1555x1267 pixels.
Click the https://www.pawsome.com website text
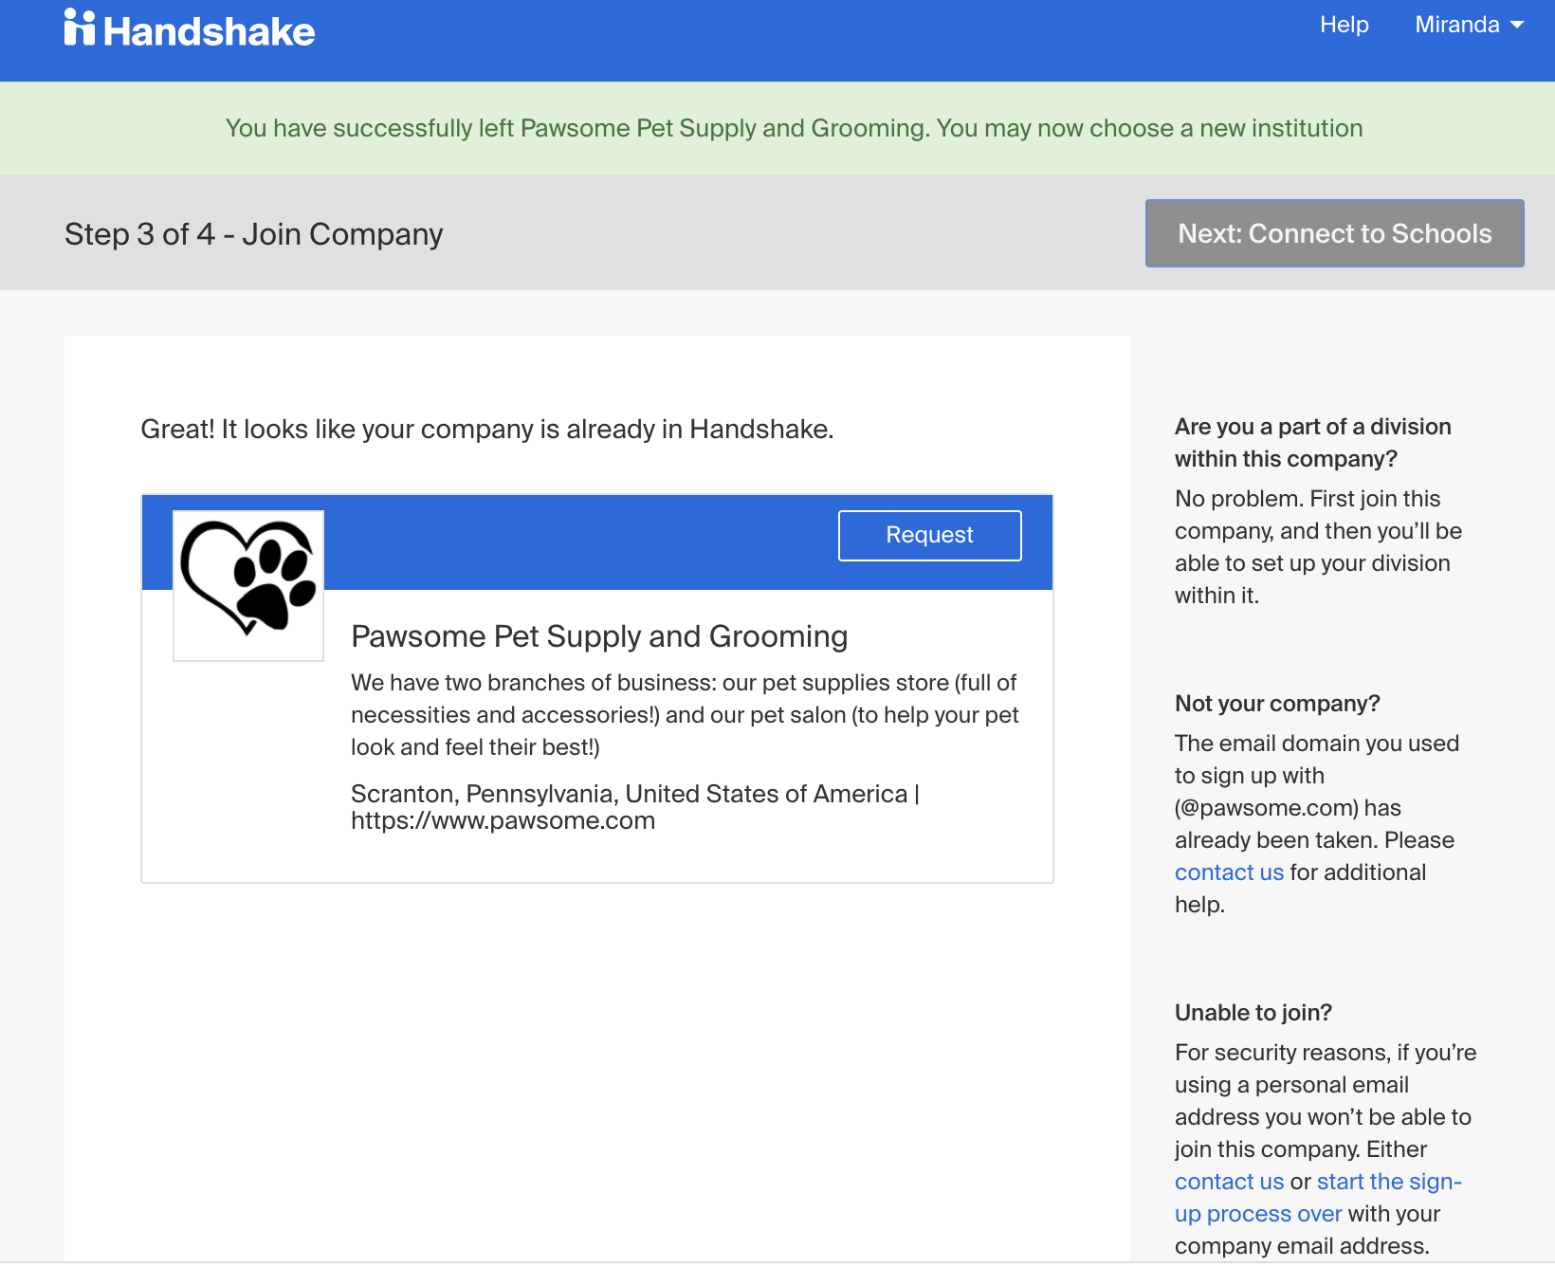coord(503,821)
